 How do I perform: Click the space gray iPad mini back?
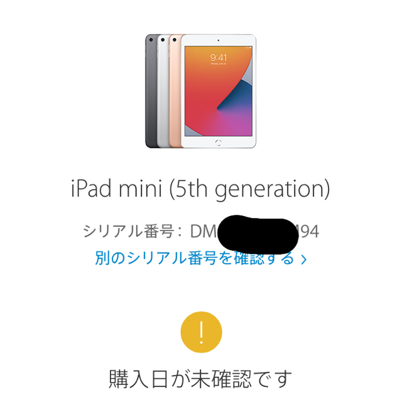(x=151, y=91)
